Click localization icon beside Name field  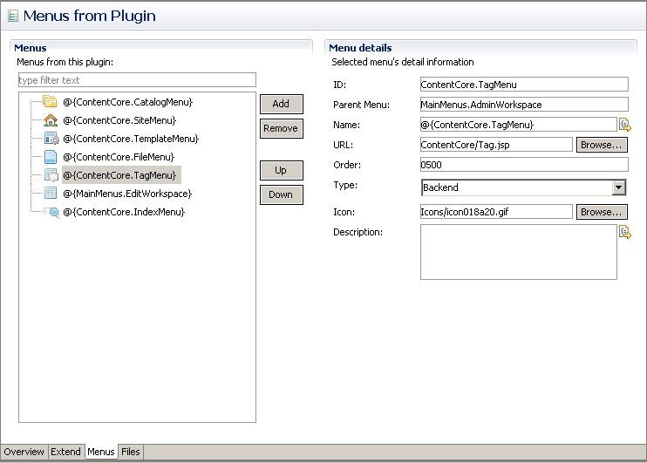tap(624, 125)
